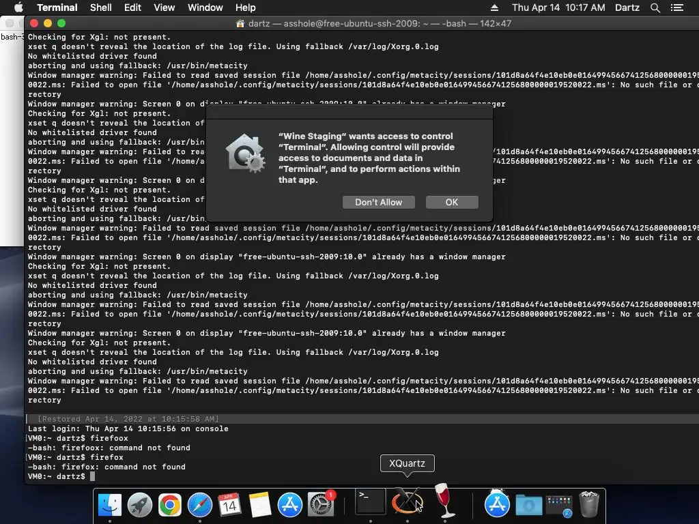Open the Help menu
Image resolution: width=699 pixels, height=524 pixels.
(x=246, y=8)
